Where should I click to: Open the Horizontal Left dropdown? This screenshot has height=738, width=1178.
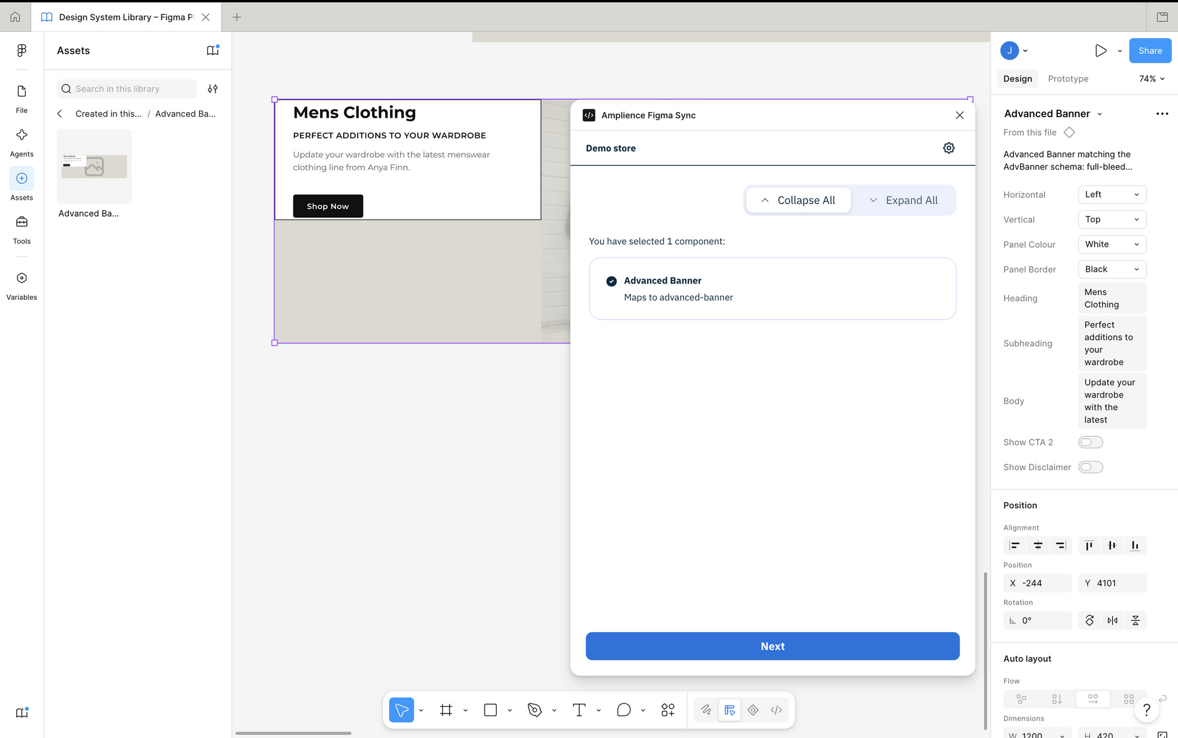point(1112,195)
